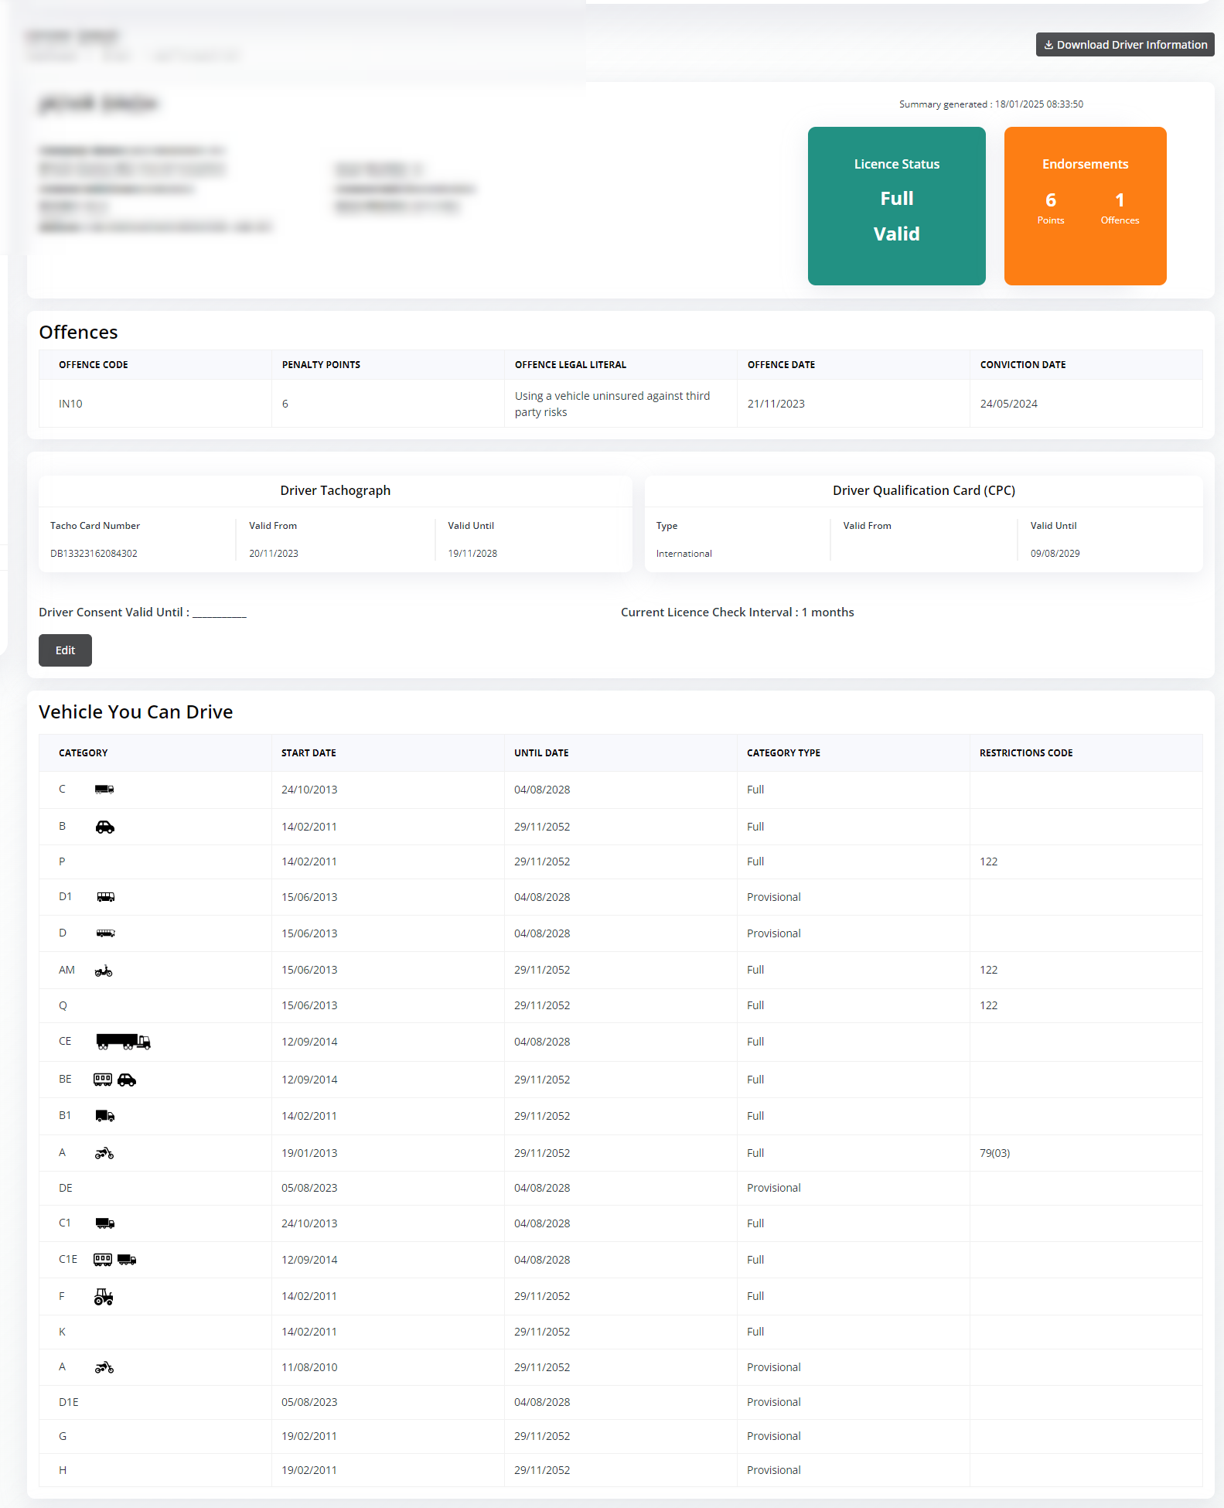Click the moped icon next to AM
Viewport: 1224px width, 1508px height.
pyautogui.click(x=104, y=971)
